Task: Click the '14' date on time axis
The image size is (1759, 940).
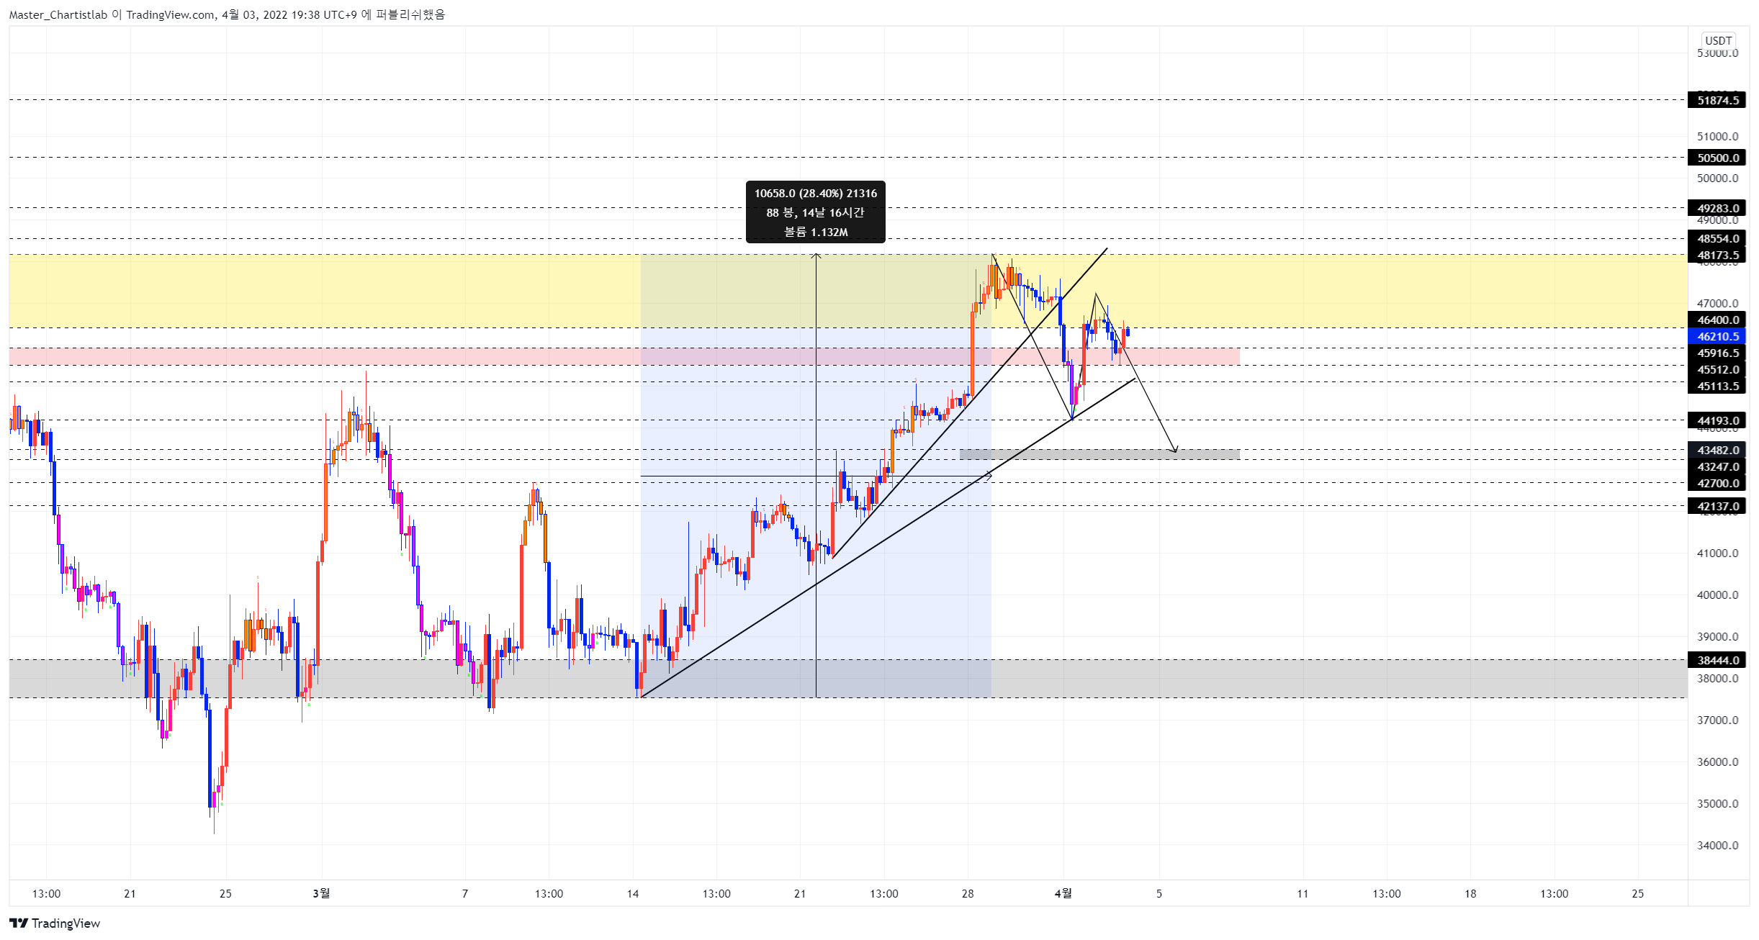Action: tap(633, 893)
